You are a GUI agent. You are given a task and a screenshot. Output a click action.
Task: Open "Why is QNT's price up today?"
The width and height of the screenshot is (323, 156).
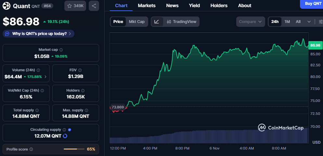[39, 34]
